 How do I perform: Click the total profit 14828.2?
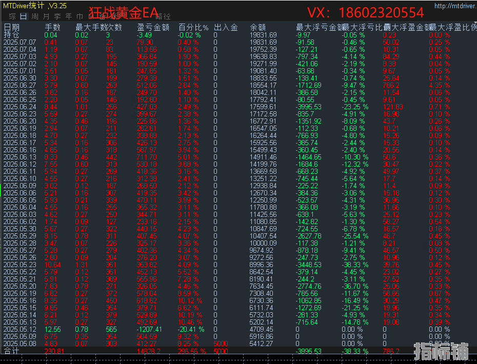(148, 351)
